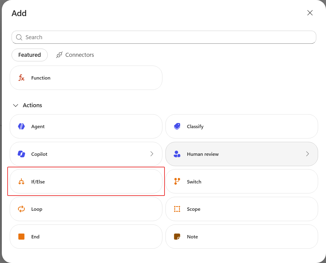Click the Actions section heading

coord(33,105)
